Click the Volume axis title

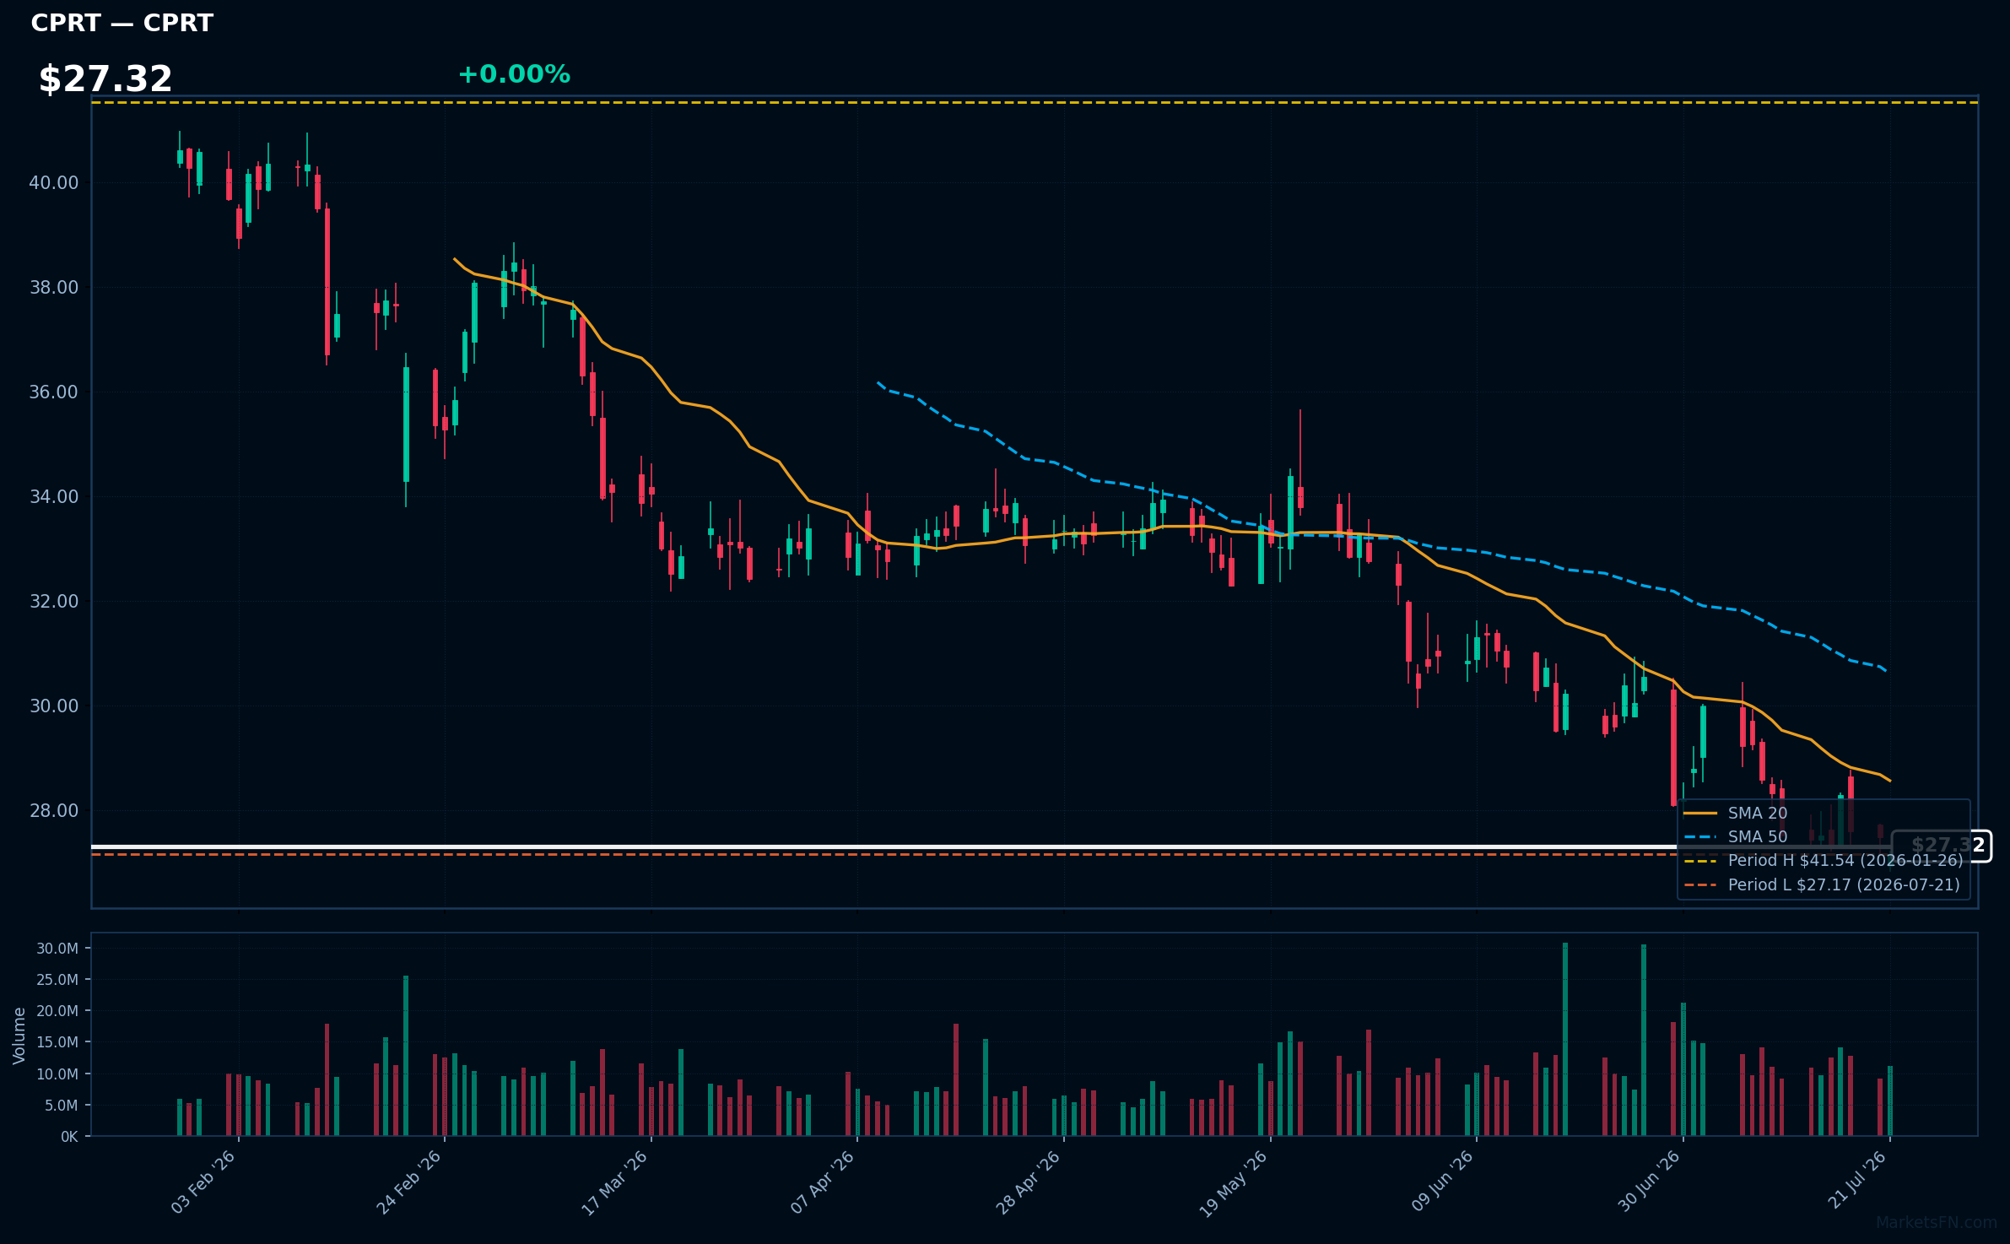click(x=19, y=1035)
